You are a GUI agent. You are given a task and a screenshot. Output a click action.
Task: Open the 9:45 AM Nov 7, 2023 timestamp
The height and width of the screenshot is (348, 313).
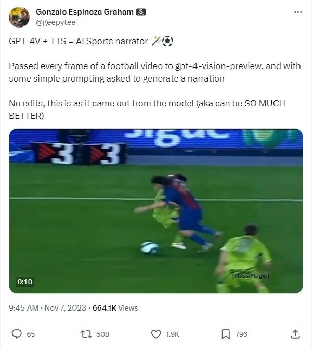pos(47,308)
